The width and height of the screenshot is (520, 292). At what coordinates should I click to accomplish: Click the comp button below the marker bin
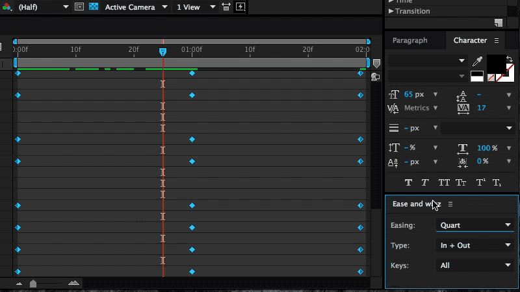click(x=376, y=77)
